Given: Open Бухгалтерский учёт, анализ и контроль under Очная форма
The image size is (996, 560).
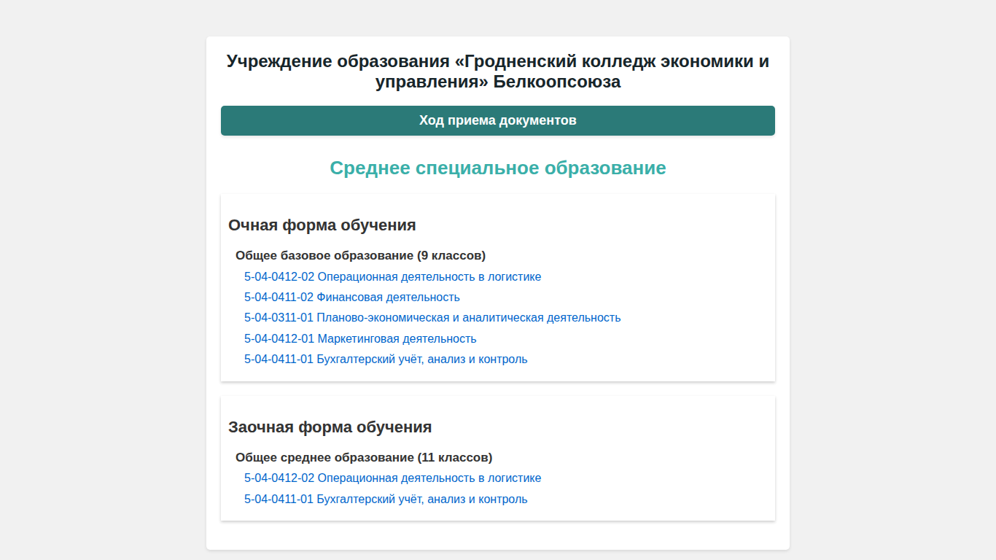Looking at the screenshot, I should [386, 359].
